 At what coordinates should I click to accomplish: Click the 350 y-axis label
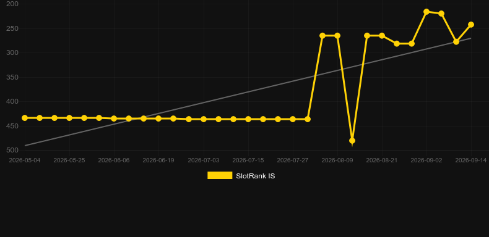[12, 77]
